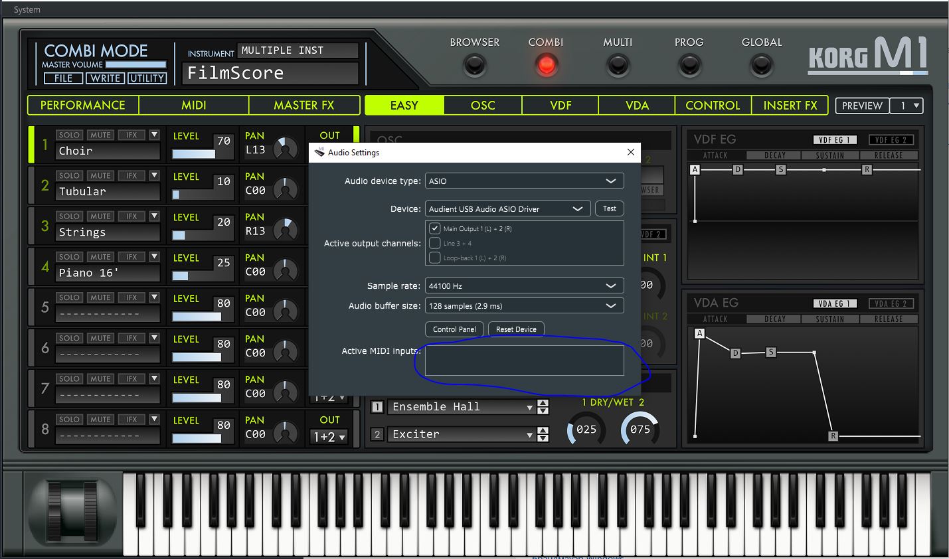
Task: Click the FILE button
Action: click(x=63, y=78)
